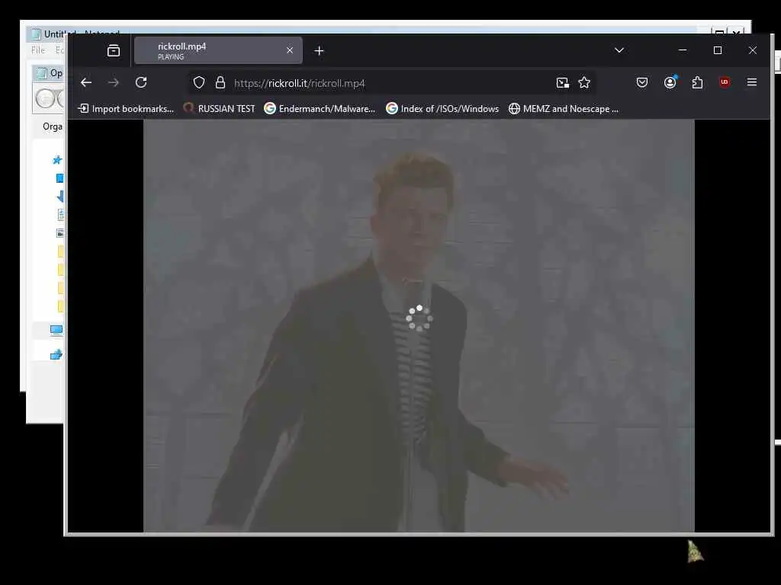Open the list all tabs chevron

click(619, 50)
